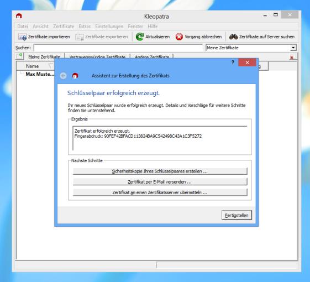Click the binoculars Zertifikate auf Server suchen icon
This screenshot has height=282, width=310.
234,37
